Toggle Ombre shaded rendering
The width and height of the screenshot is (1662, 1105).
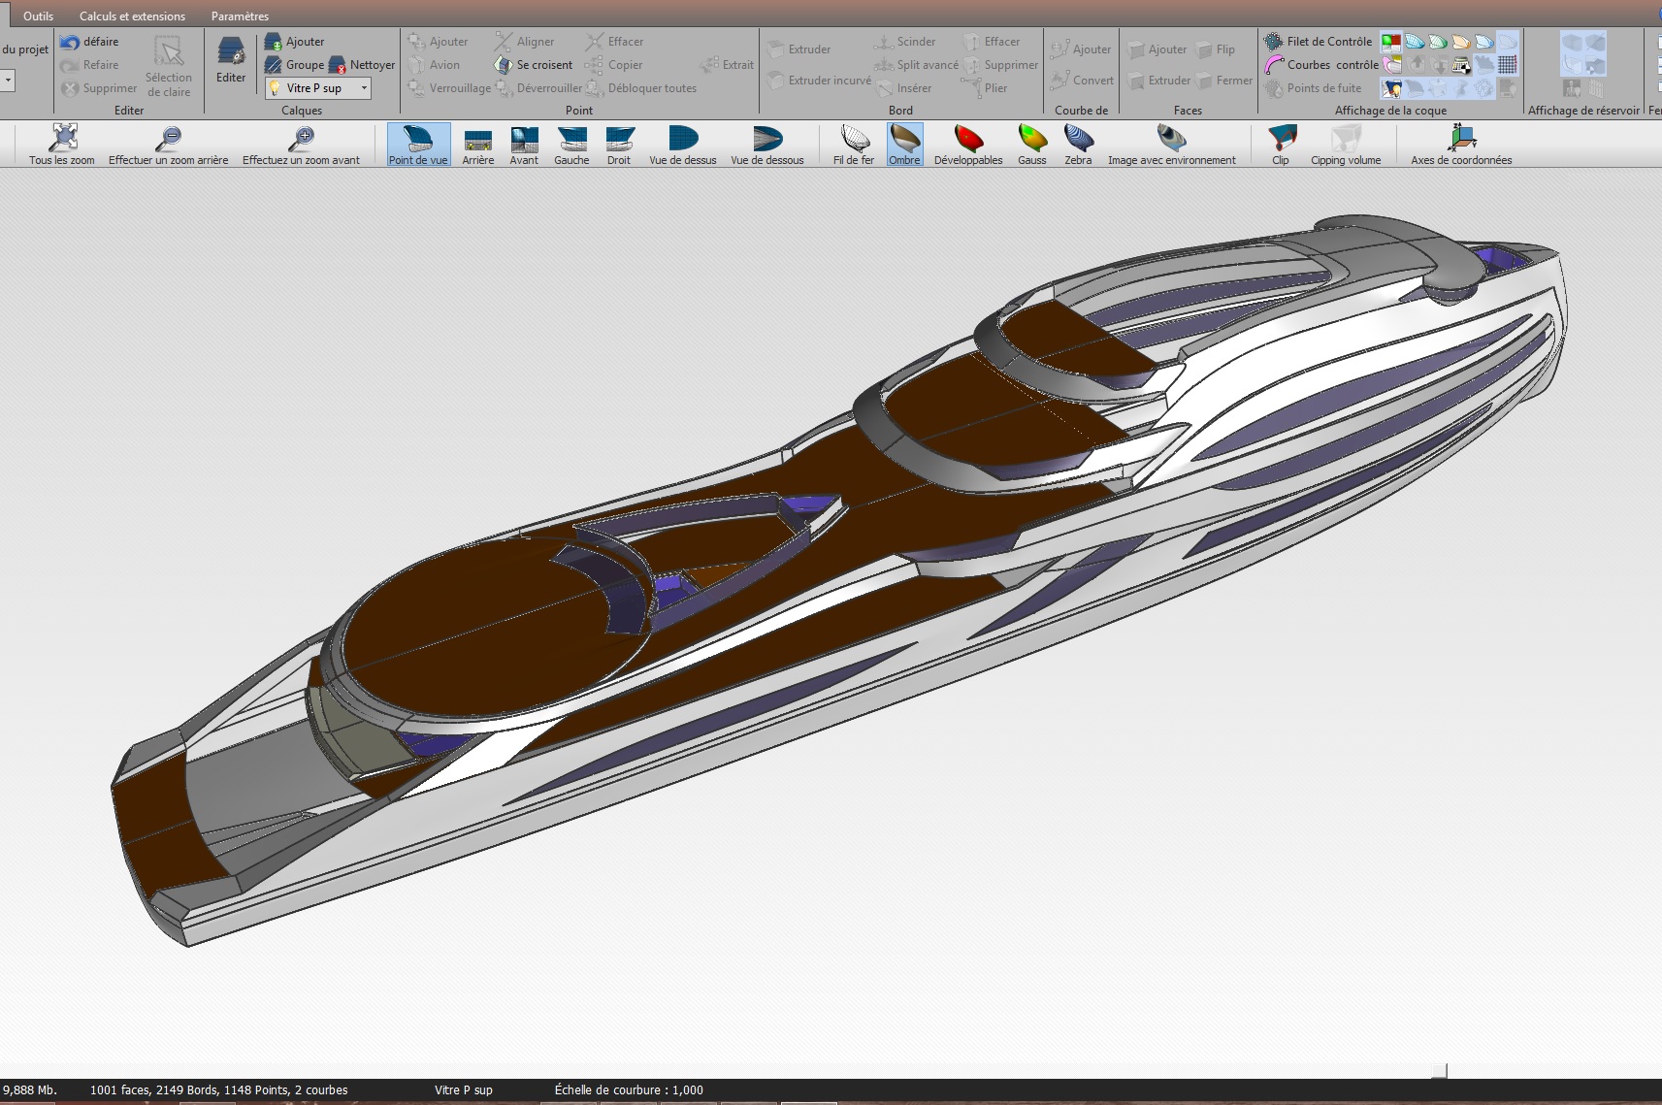pos(904,145)
